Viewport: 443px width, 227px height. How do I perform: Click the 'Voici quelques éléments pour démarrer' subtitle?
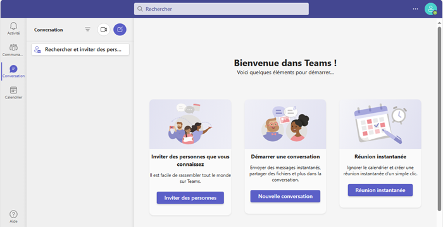(285, 73)
